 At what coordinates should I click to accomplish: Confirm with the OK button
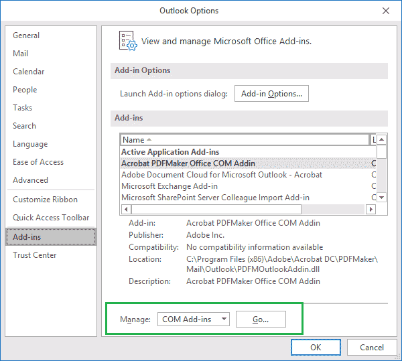(x=316, y=348)
